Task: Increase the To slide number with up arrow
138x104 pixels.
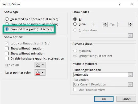Action: pyautogui.click(x=131, y=24)
